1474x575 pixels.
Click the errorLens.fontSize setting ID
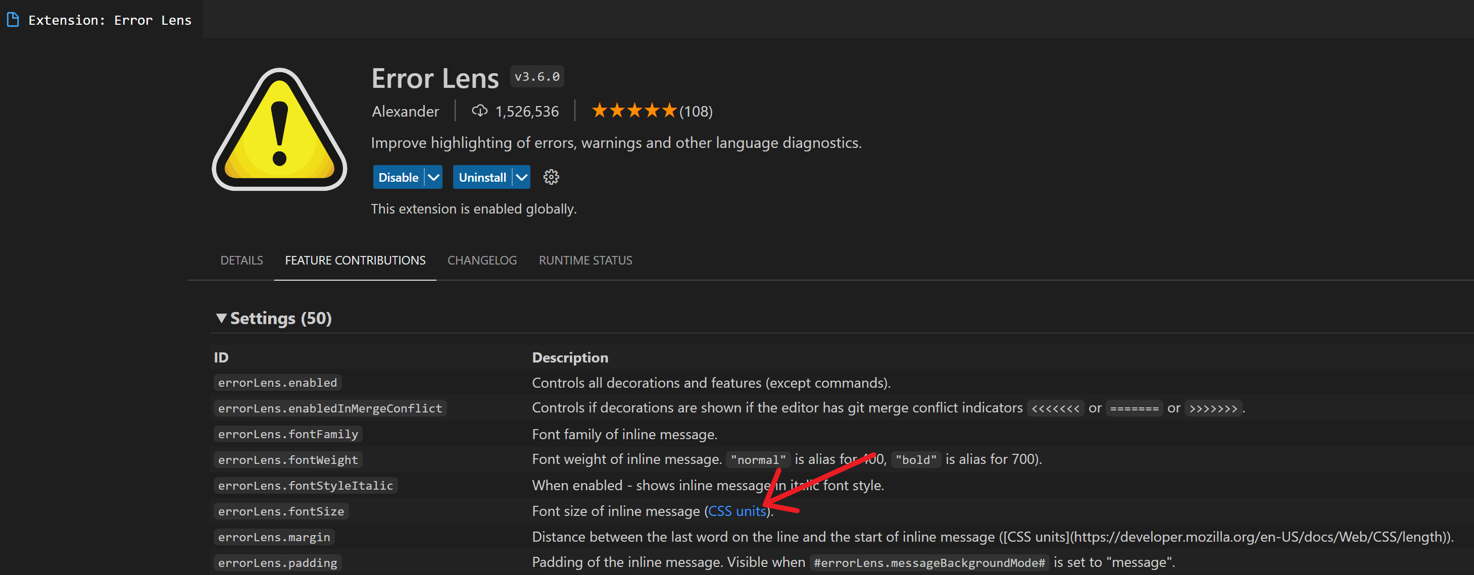[x=281, y=511]
